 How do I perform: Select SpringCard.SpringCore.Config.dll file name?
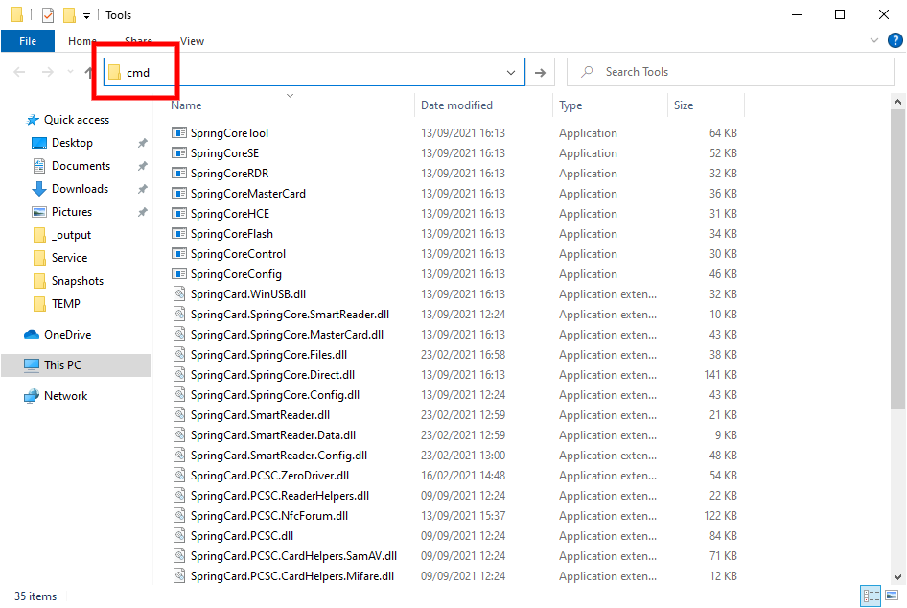point(275,395)
